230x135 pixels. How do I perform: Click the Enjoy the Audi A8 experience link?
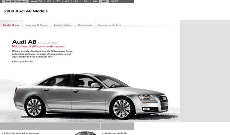tap(22, 133)
